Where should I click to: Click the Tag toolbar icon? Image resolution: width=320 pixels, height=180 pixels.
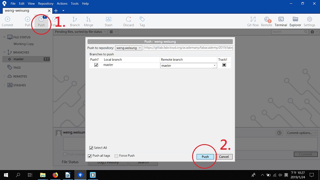142,21
